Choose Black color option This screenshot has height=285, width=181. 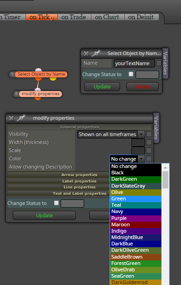(x=136, y=173)
